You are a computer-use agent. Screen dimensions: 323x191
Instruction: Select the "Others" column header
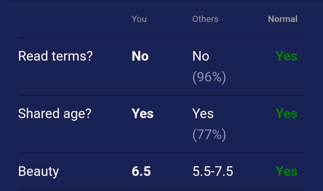(x=205, y=19)
